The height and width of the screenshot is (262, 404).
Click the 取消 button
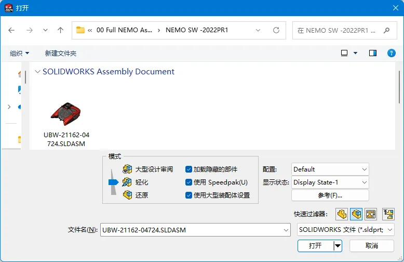[371, 246]
